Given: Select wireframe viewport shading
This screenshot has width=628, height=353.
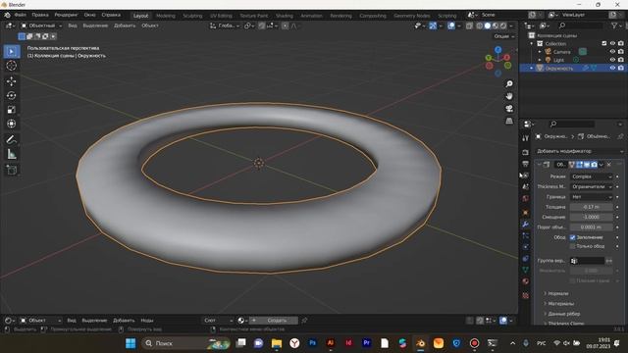Looking at the screenshot, I should click(x=480, y=25).
